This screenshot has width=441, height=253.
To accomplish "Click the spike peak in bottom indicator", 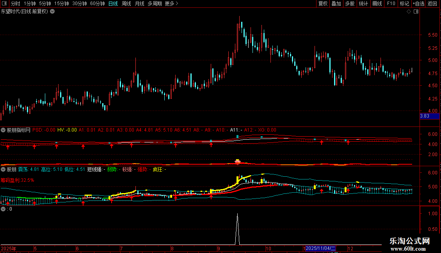I will [237, 214].
